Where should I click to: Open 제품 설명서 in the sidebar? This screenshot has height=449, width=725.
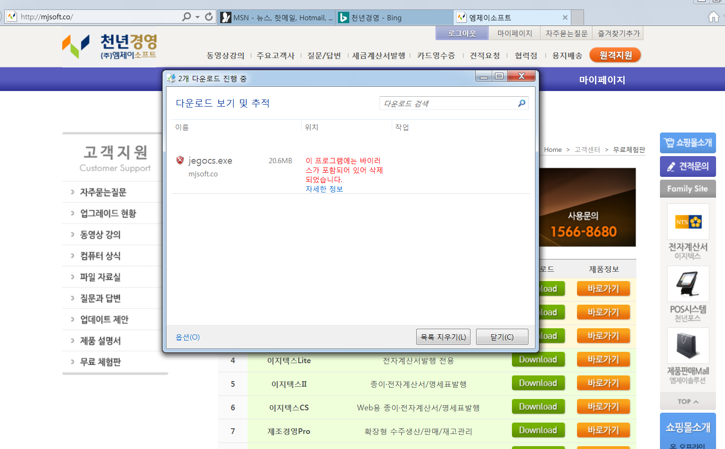(x=100, y=341)
